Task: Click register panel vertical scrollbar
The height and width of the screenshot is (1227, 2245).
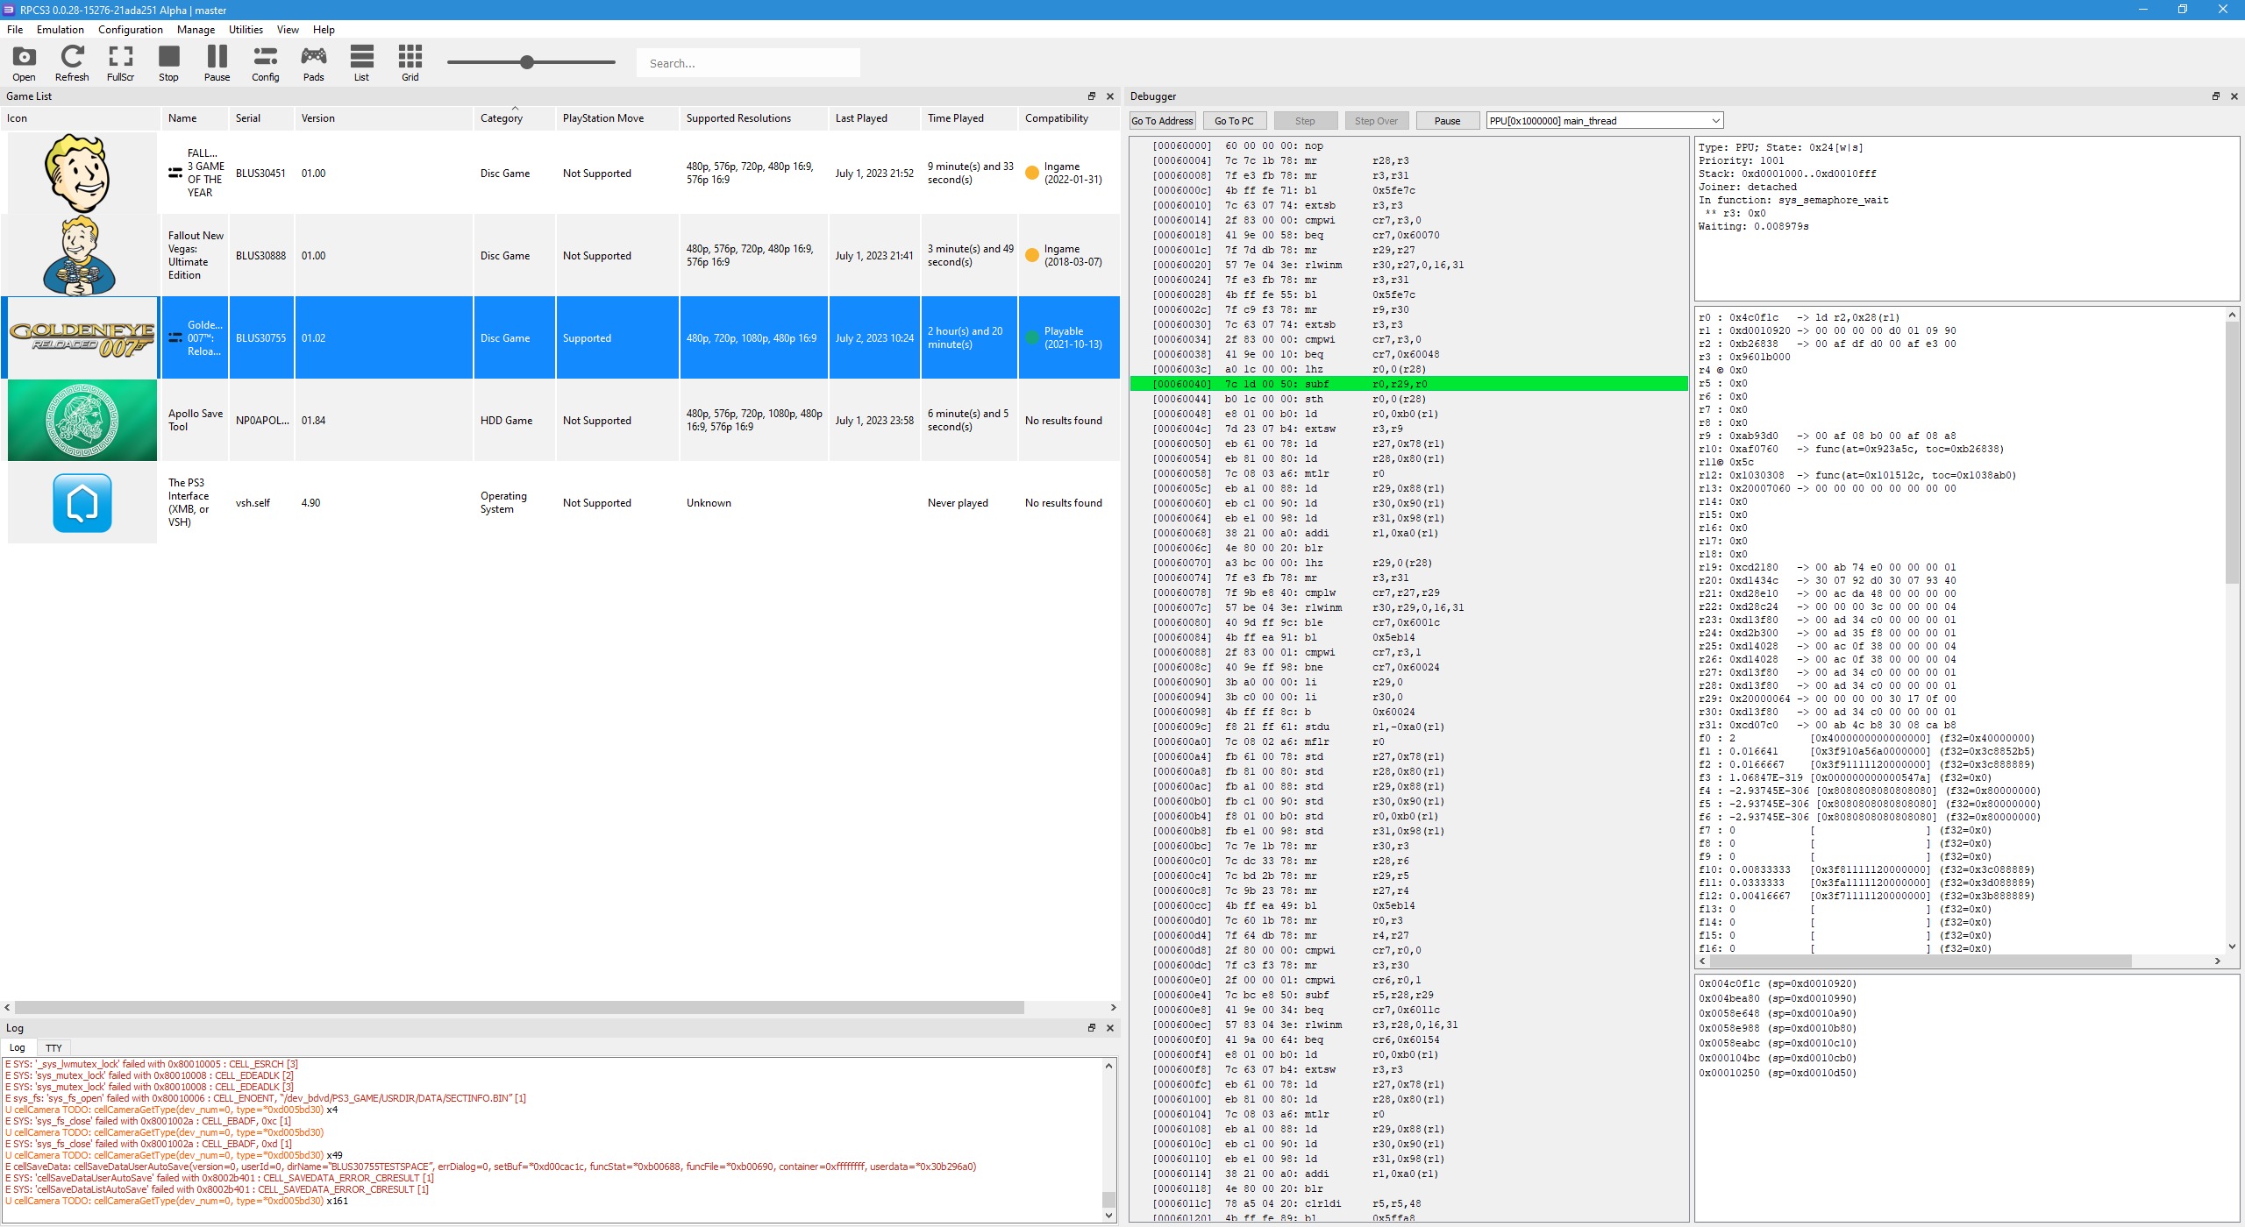Action: (2232, 452)
